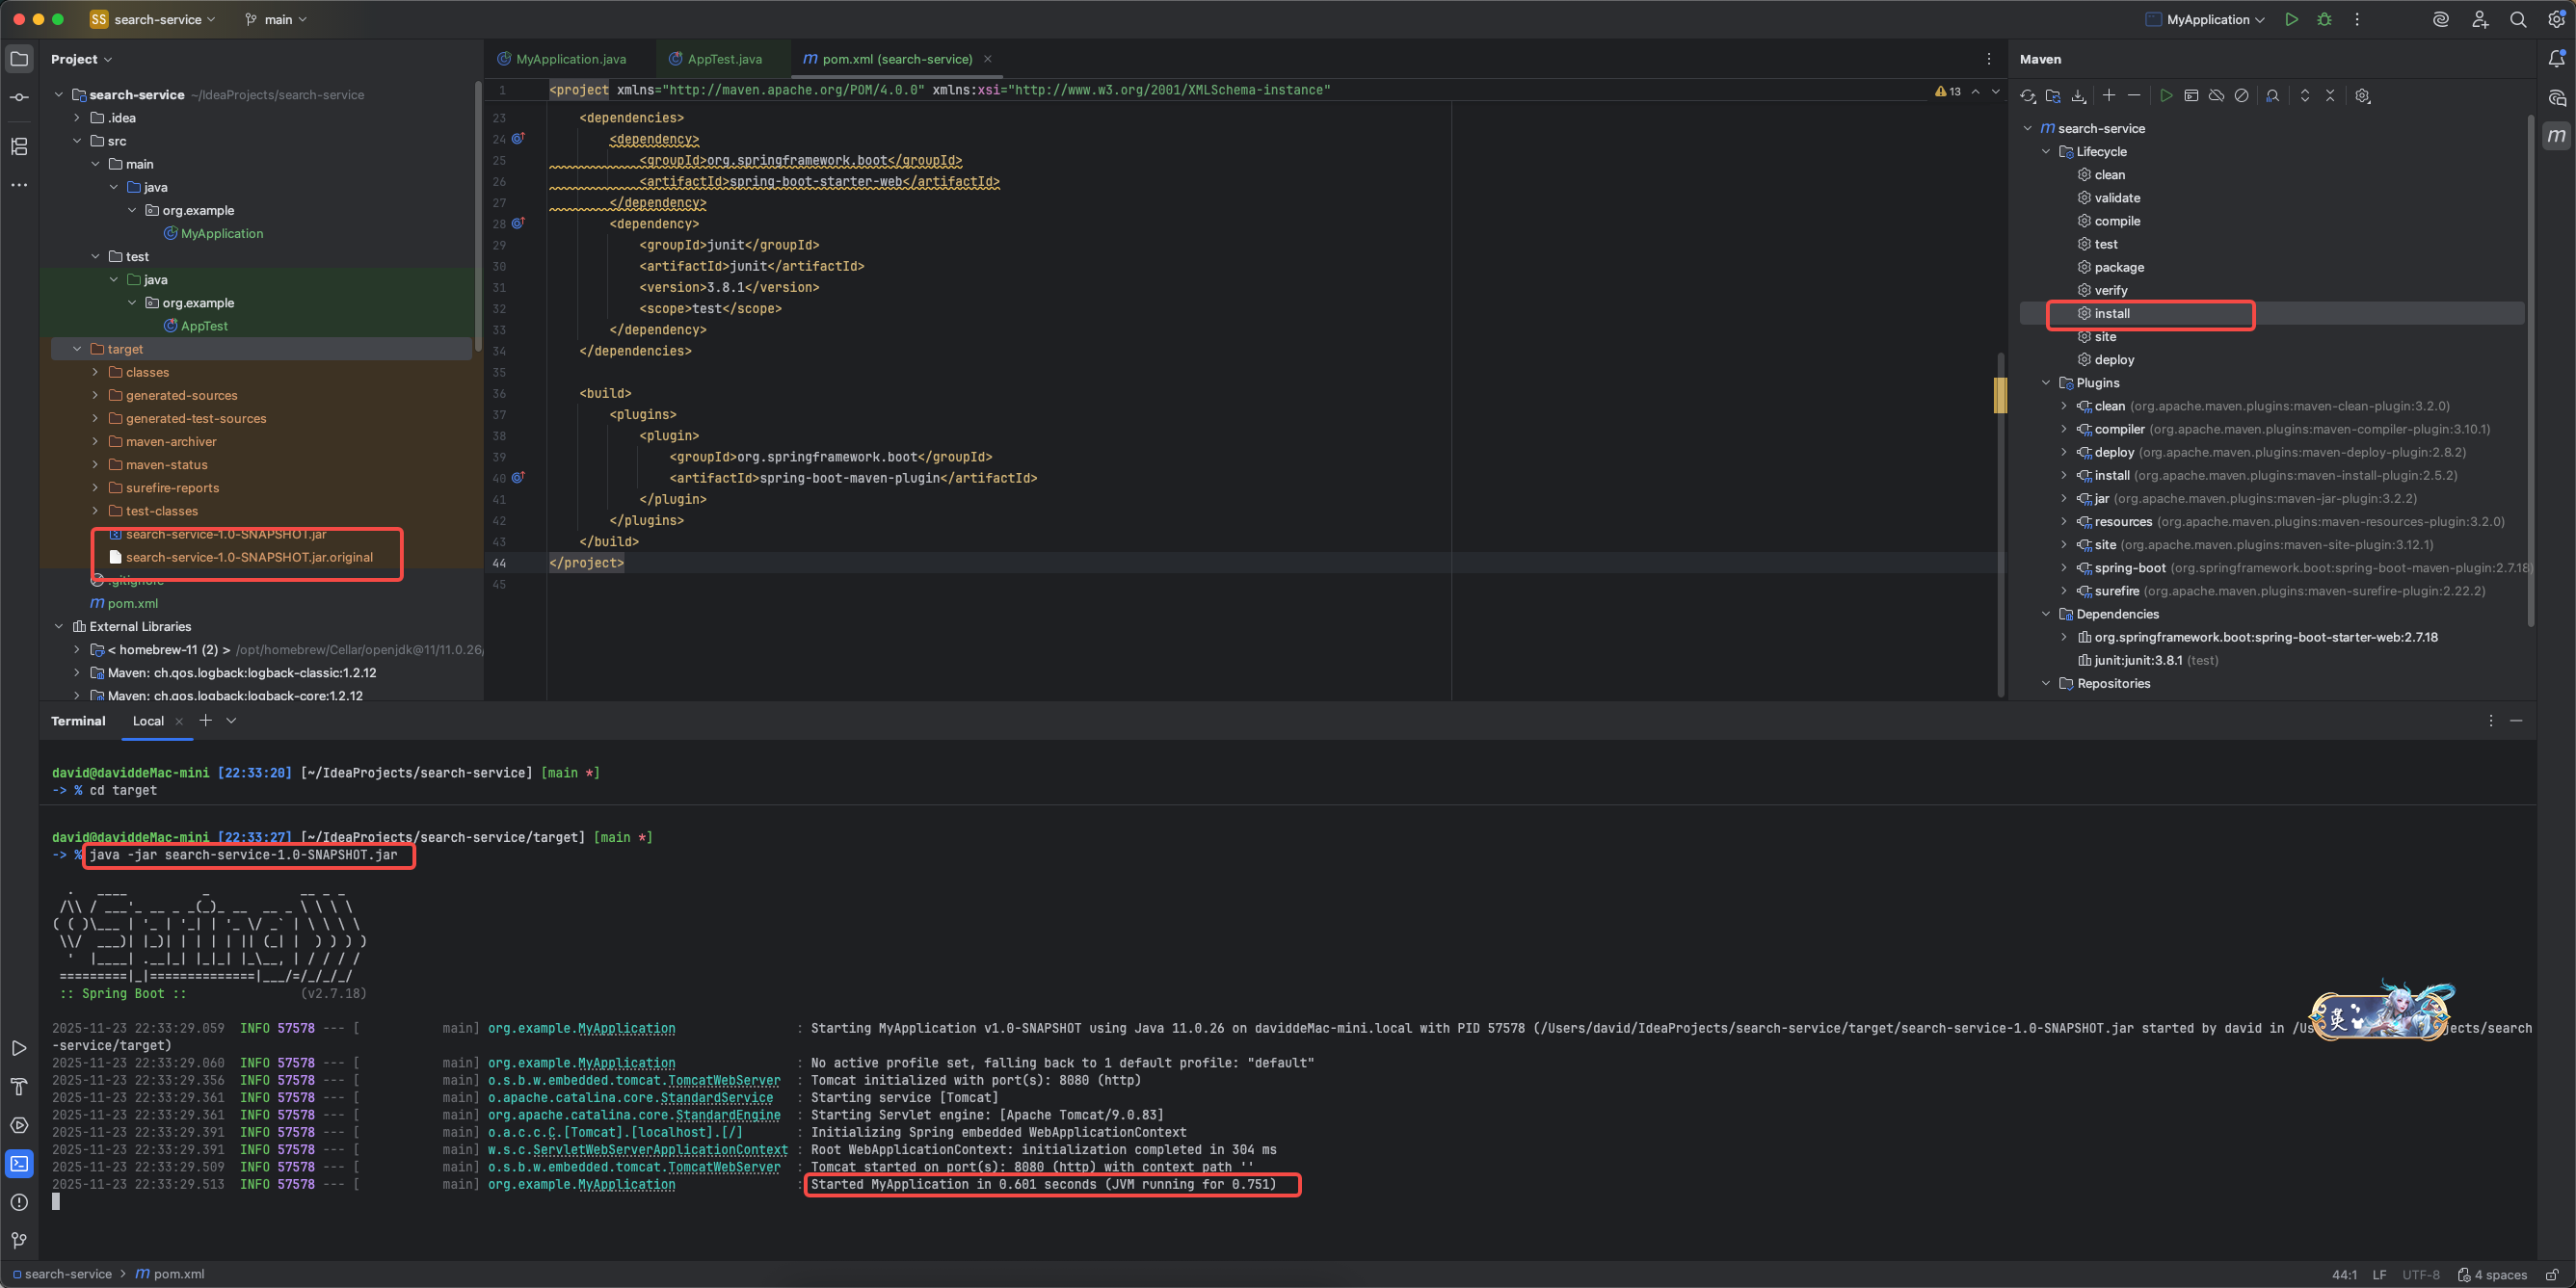Open Maven settings via the gear icon
The height and width of the screenshot is (1288, 2576).
pos(2362,95)
